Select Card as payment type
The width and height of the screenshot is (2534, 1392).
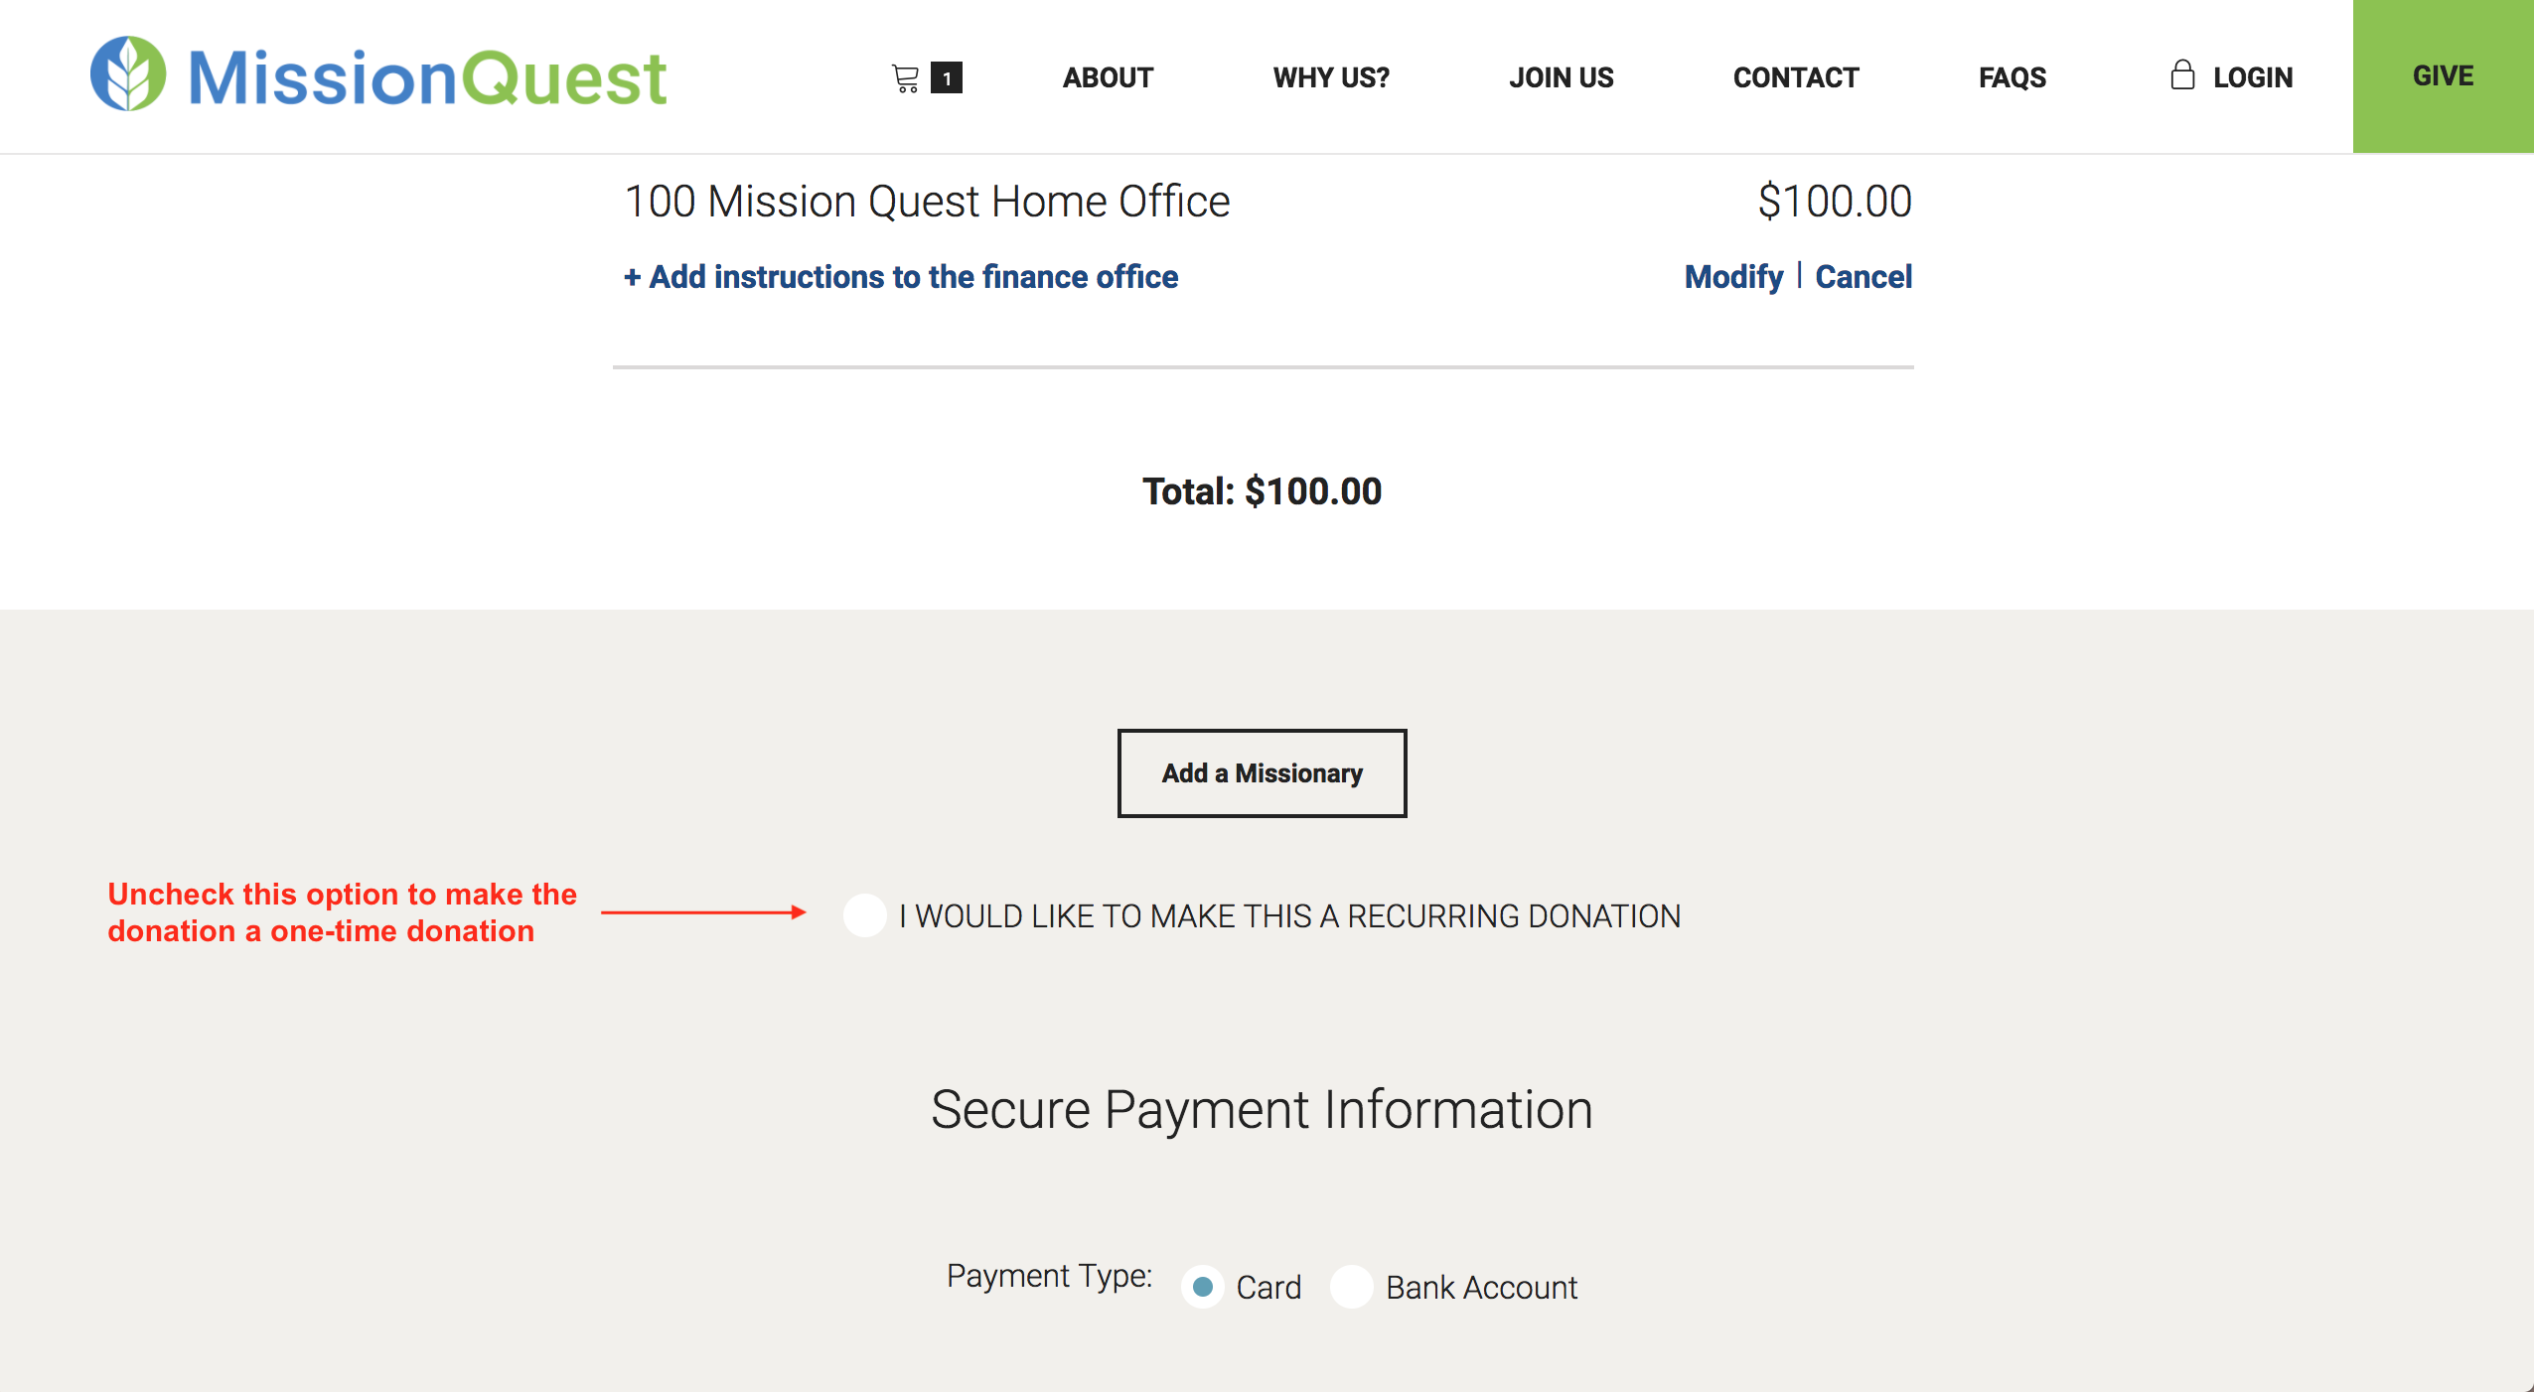(1203, 1287)
